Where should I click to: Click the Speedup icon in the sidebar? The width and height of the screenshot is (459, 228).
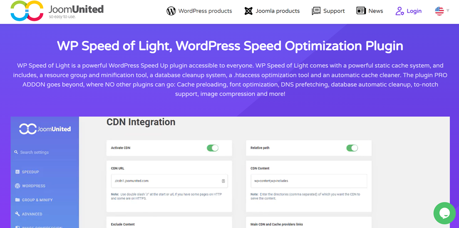coord(18,172)
